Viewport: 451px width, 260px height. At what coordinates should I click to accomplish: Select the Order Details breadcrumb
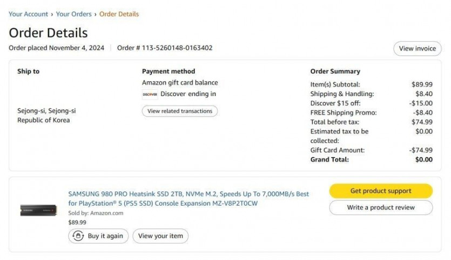point(119,14)
